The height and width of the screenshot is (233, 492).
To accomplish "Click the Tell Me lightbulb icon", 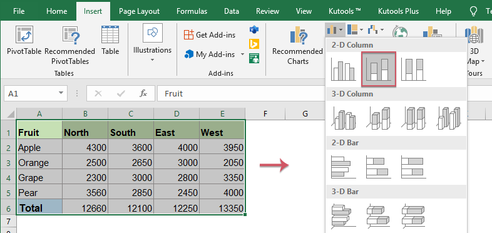I will pyautogui.click(x=473, y=11).
